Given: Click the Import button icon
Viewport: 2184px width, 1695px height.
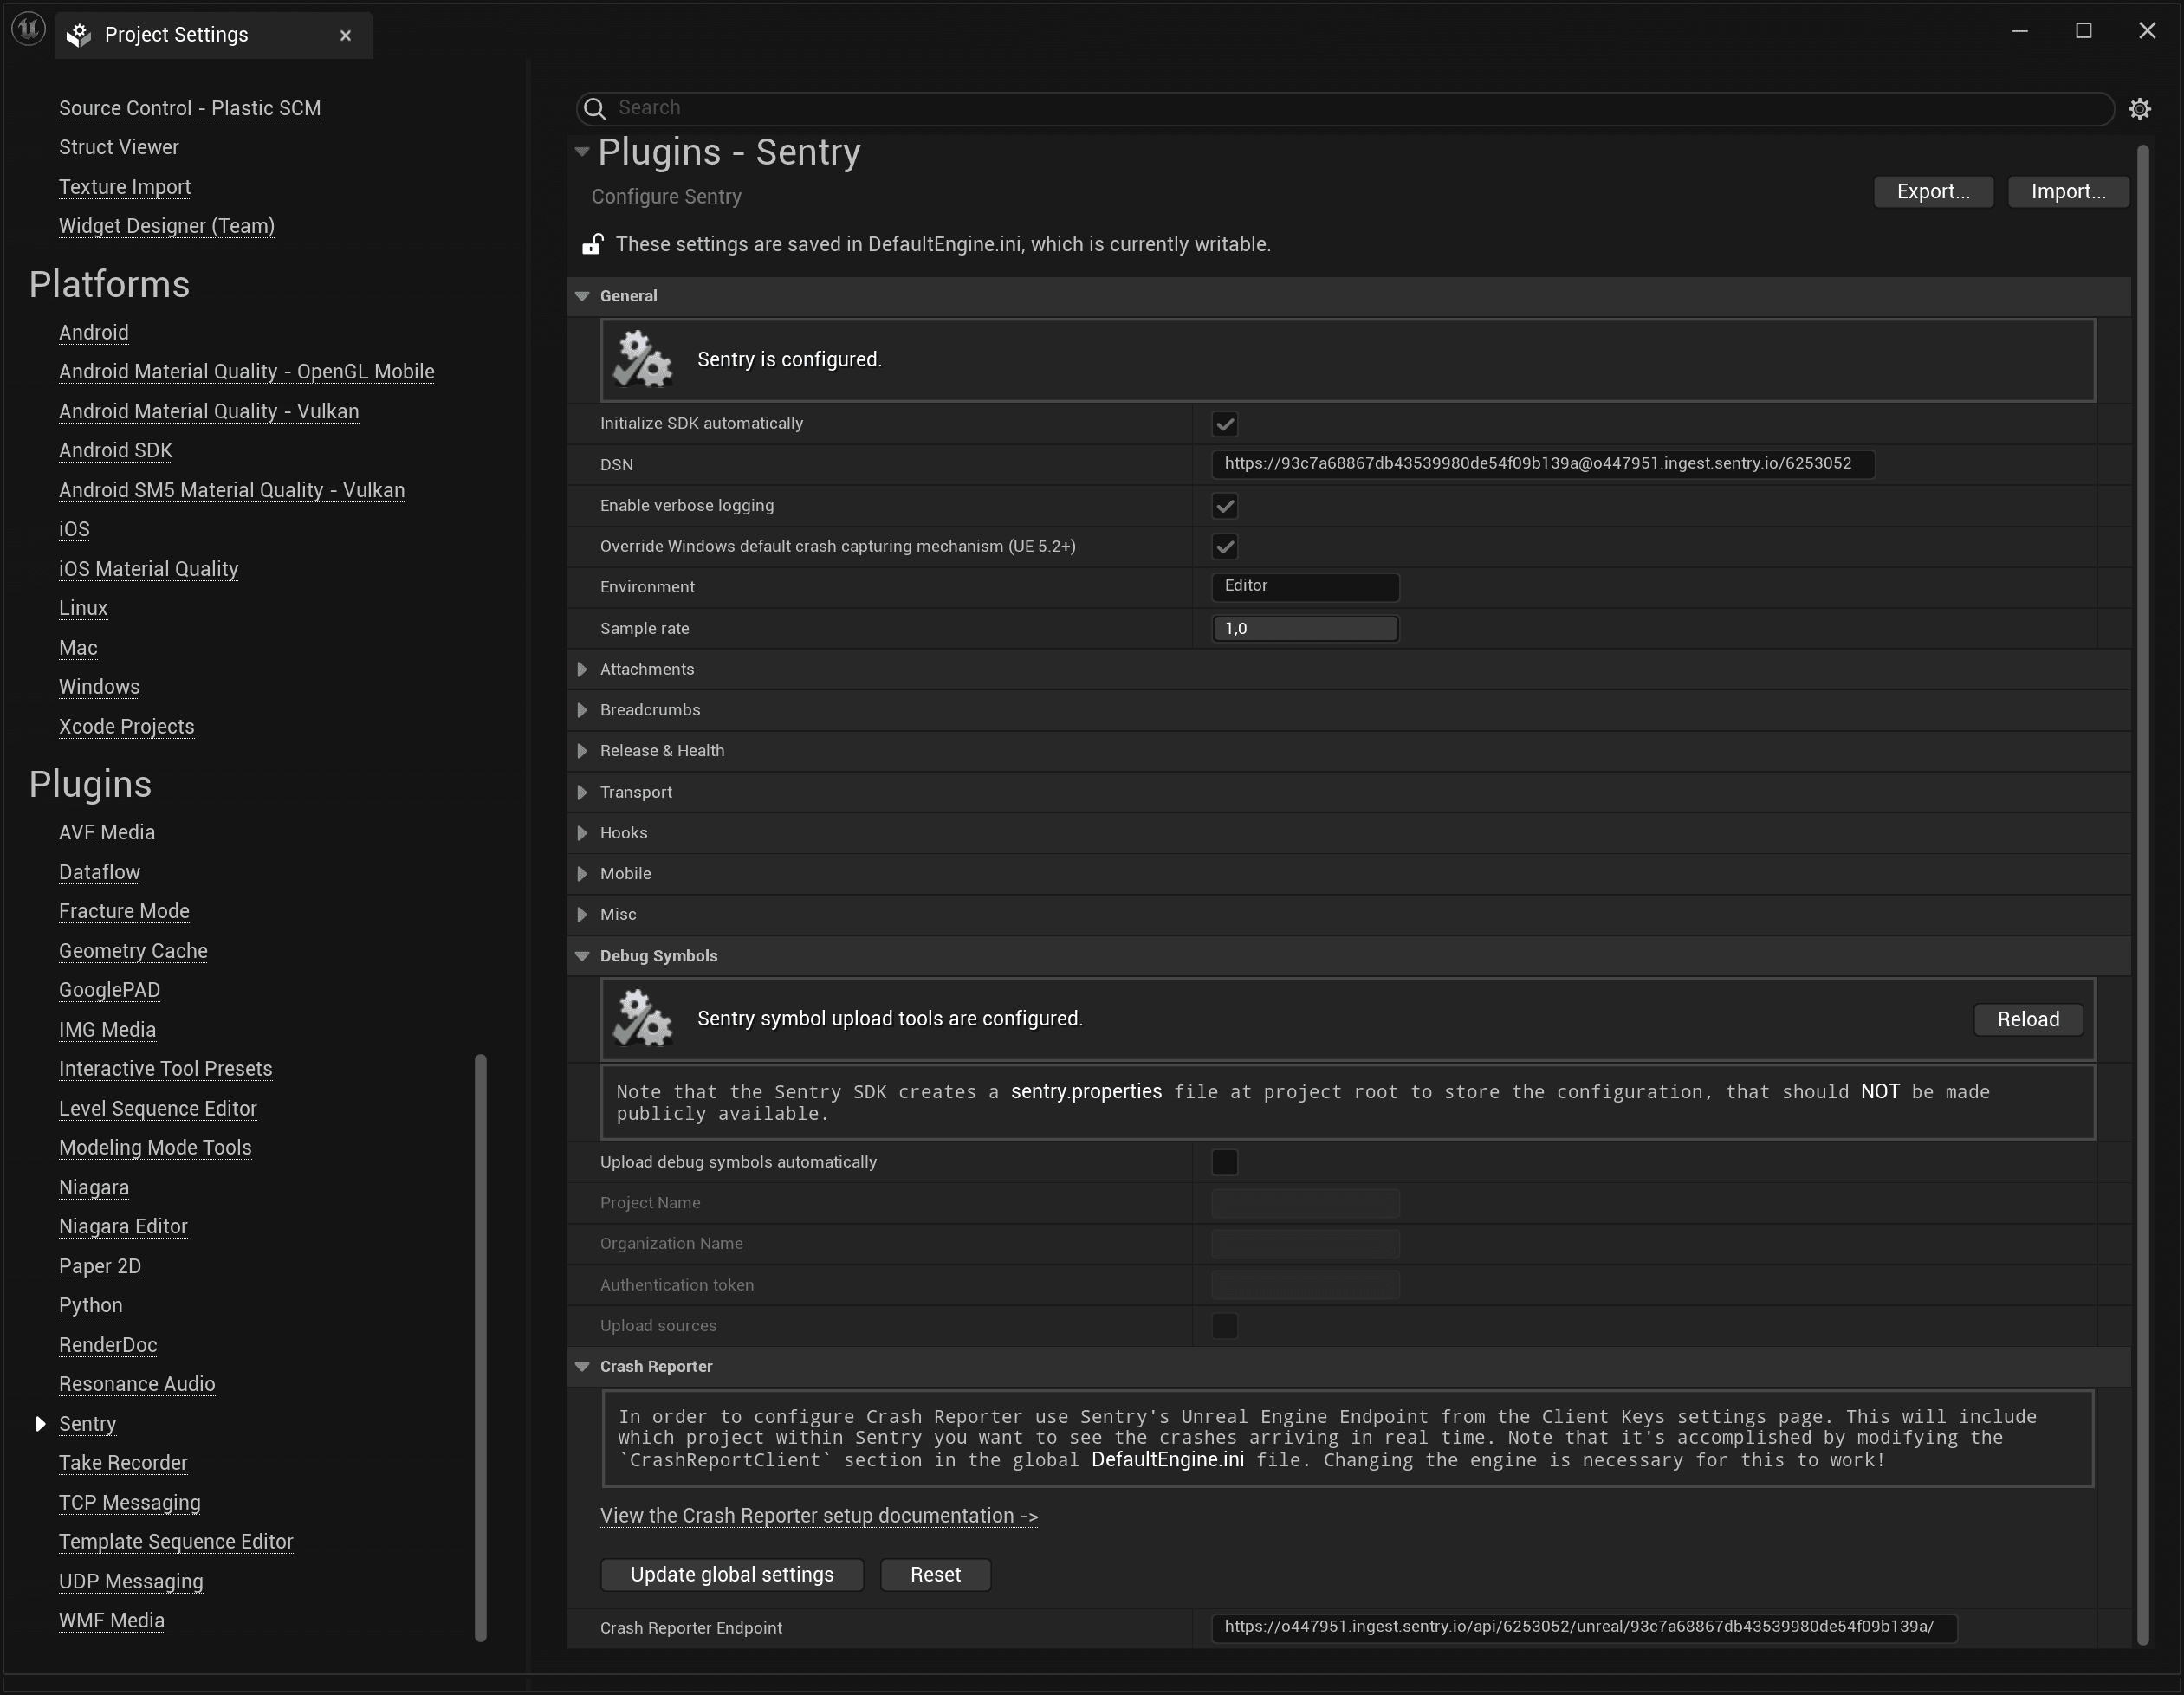Looking at the screenshot, I should (2067, 190).
